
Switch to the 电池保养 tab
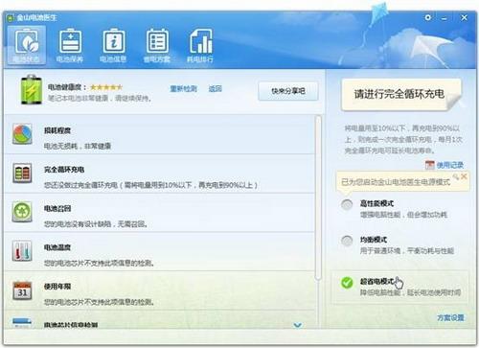coord(70,45)
